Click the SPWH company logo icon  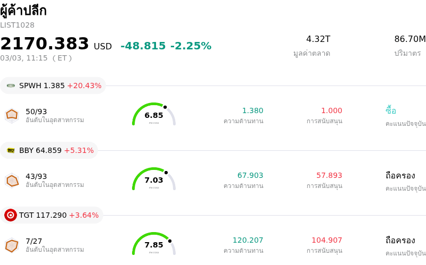click(x=11, y=86)
